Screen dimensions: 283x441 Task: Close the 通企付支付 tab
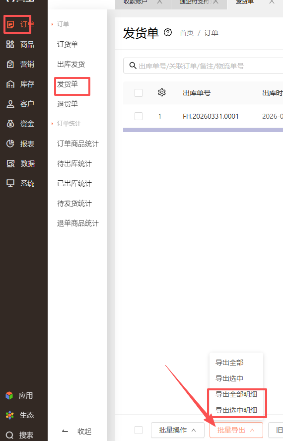[x=216, y=1]
